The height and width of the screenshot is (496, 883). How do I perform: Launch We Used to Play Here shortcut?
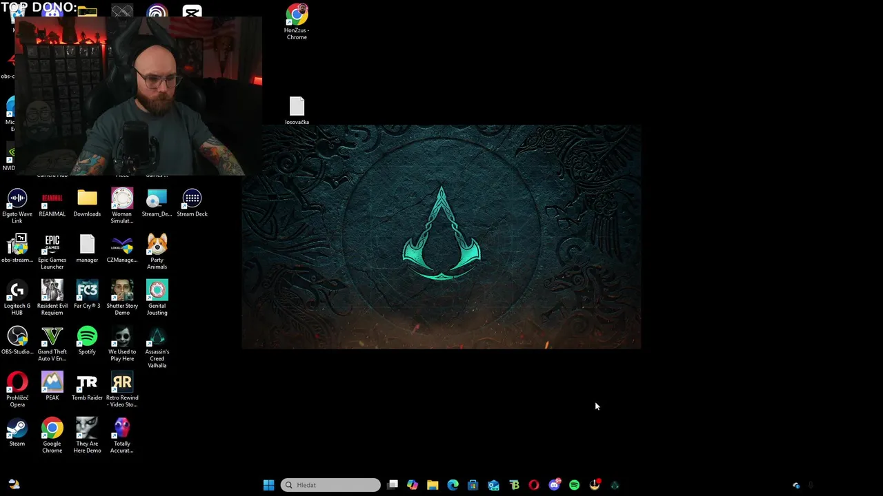122,344
